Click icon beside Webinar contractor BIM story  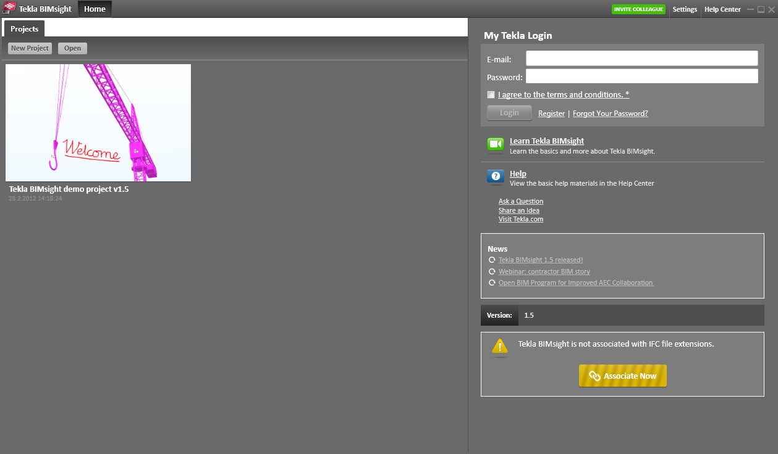point(492,271)
